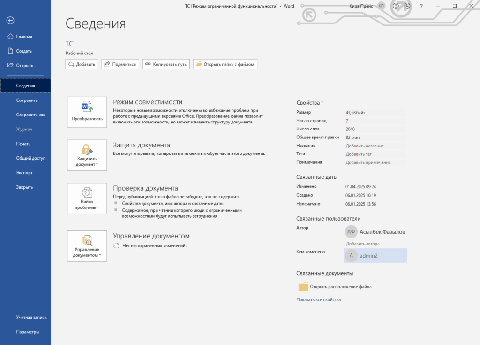Click the smiley face feedback icon

pyautogui.click(x=396, y=6)
